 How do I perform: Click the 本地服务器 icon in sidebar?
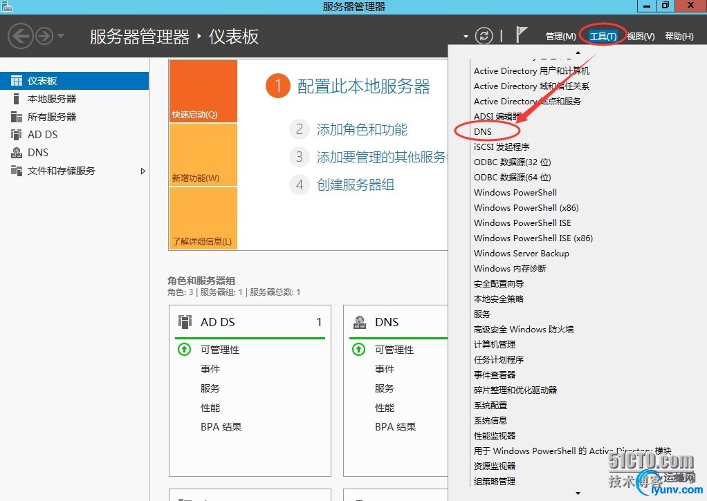(16, 99)
